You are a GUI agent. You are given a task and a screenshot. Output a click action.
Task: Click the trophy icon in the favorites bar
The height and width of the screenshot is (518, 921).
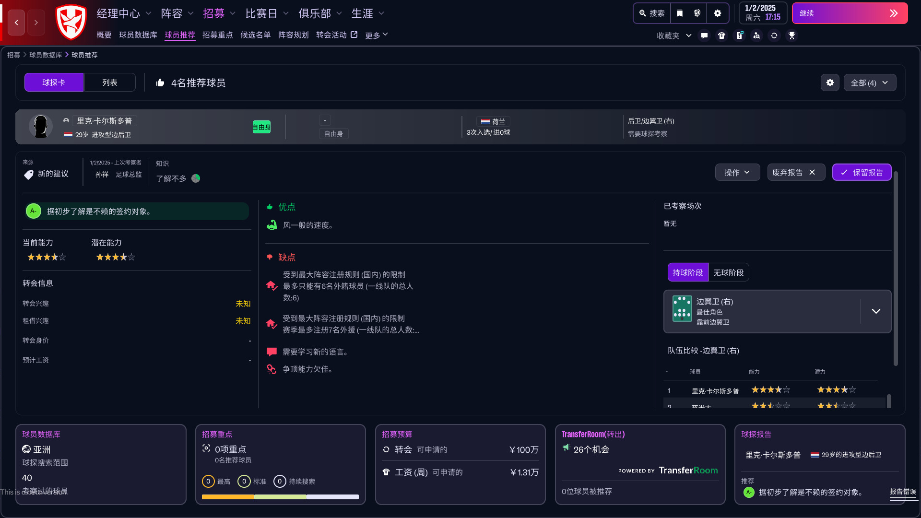point(791,35)
